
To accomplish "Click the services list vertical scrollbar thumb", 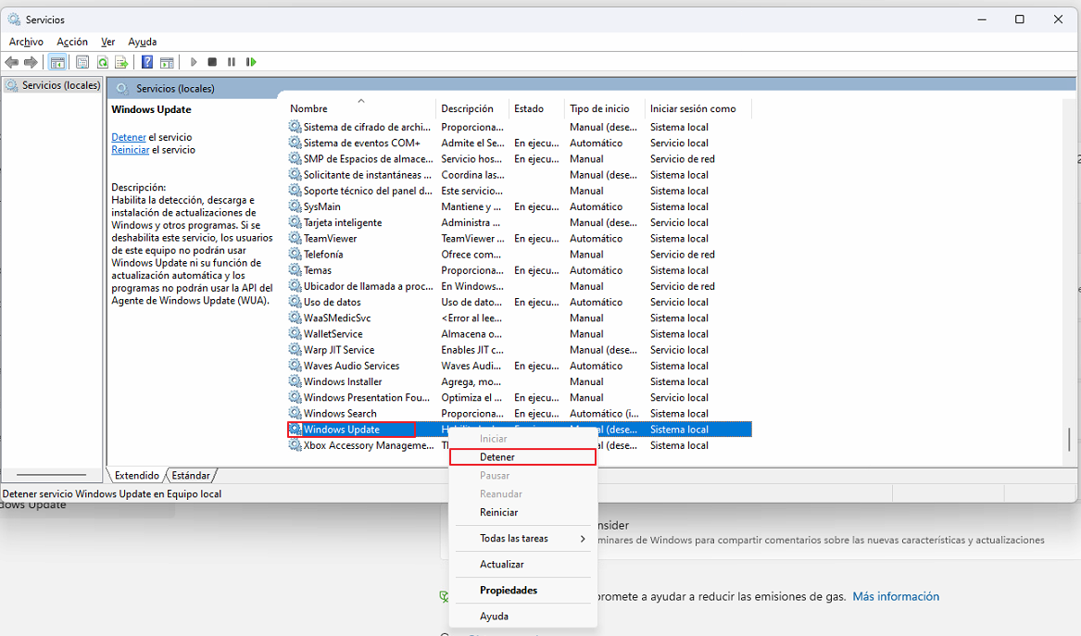I will 1069,440.
